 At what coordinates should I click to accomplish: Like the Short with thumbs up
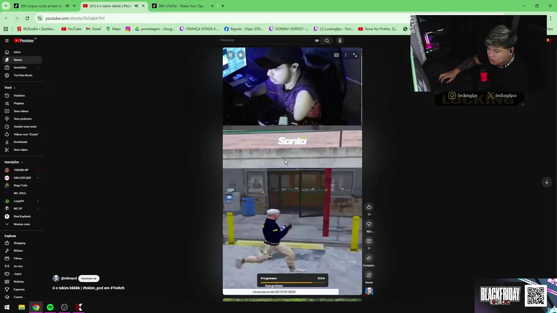369,207
